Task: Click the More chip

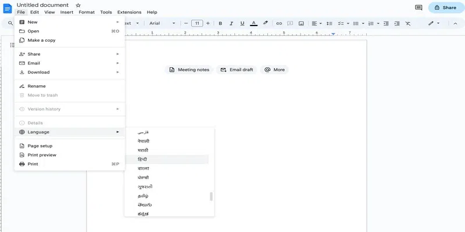Action: 274,70
